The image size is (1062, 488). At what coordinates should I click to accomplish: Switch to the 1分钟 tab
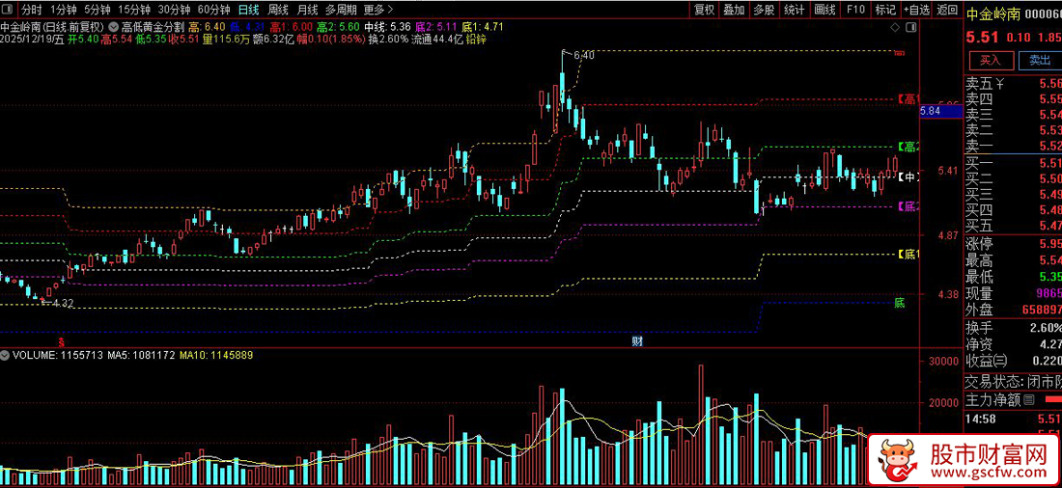click(x=63, y=10)
